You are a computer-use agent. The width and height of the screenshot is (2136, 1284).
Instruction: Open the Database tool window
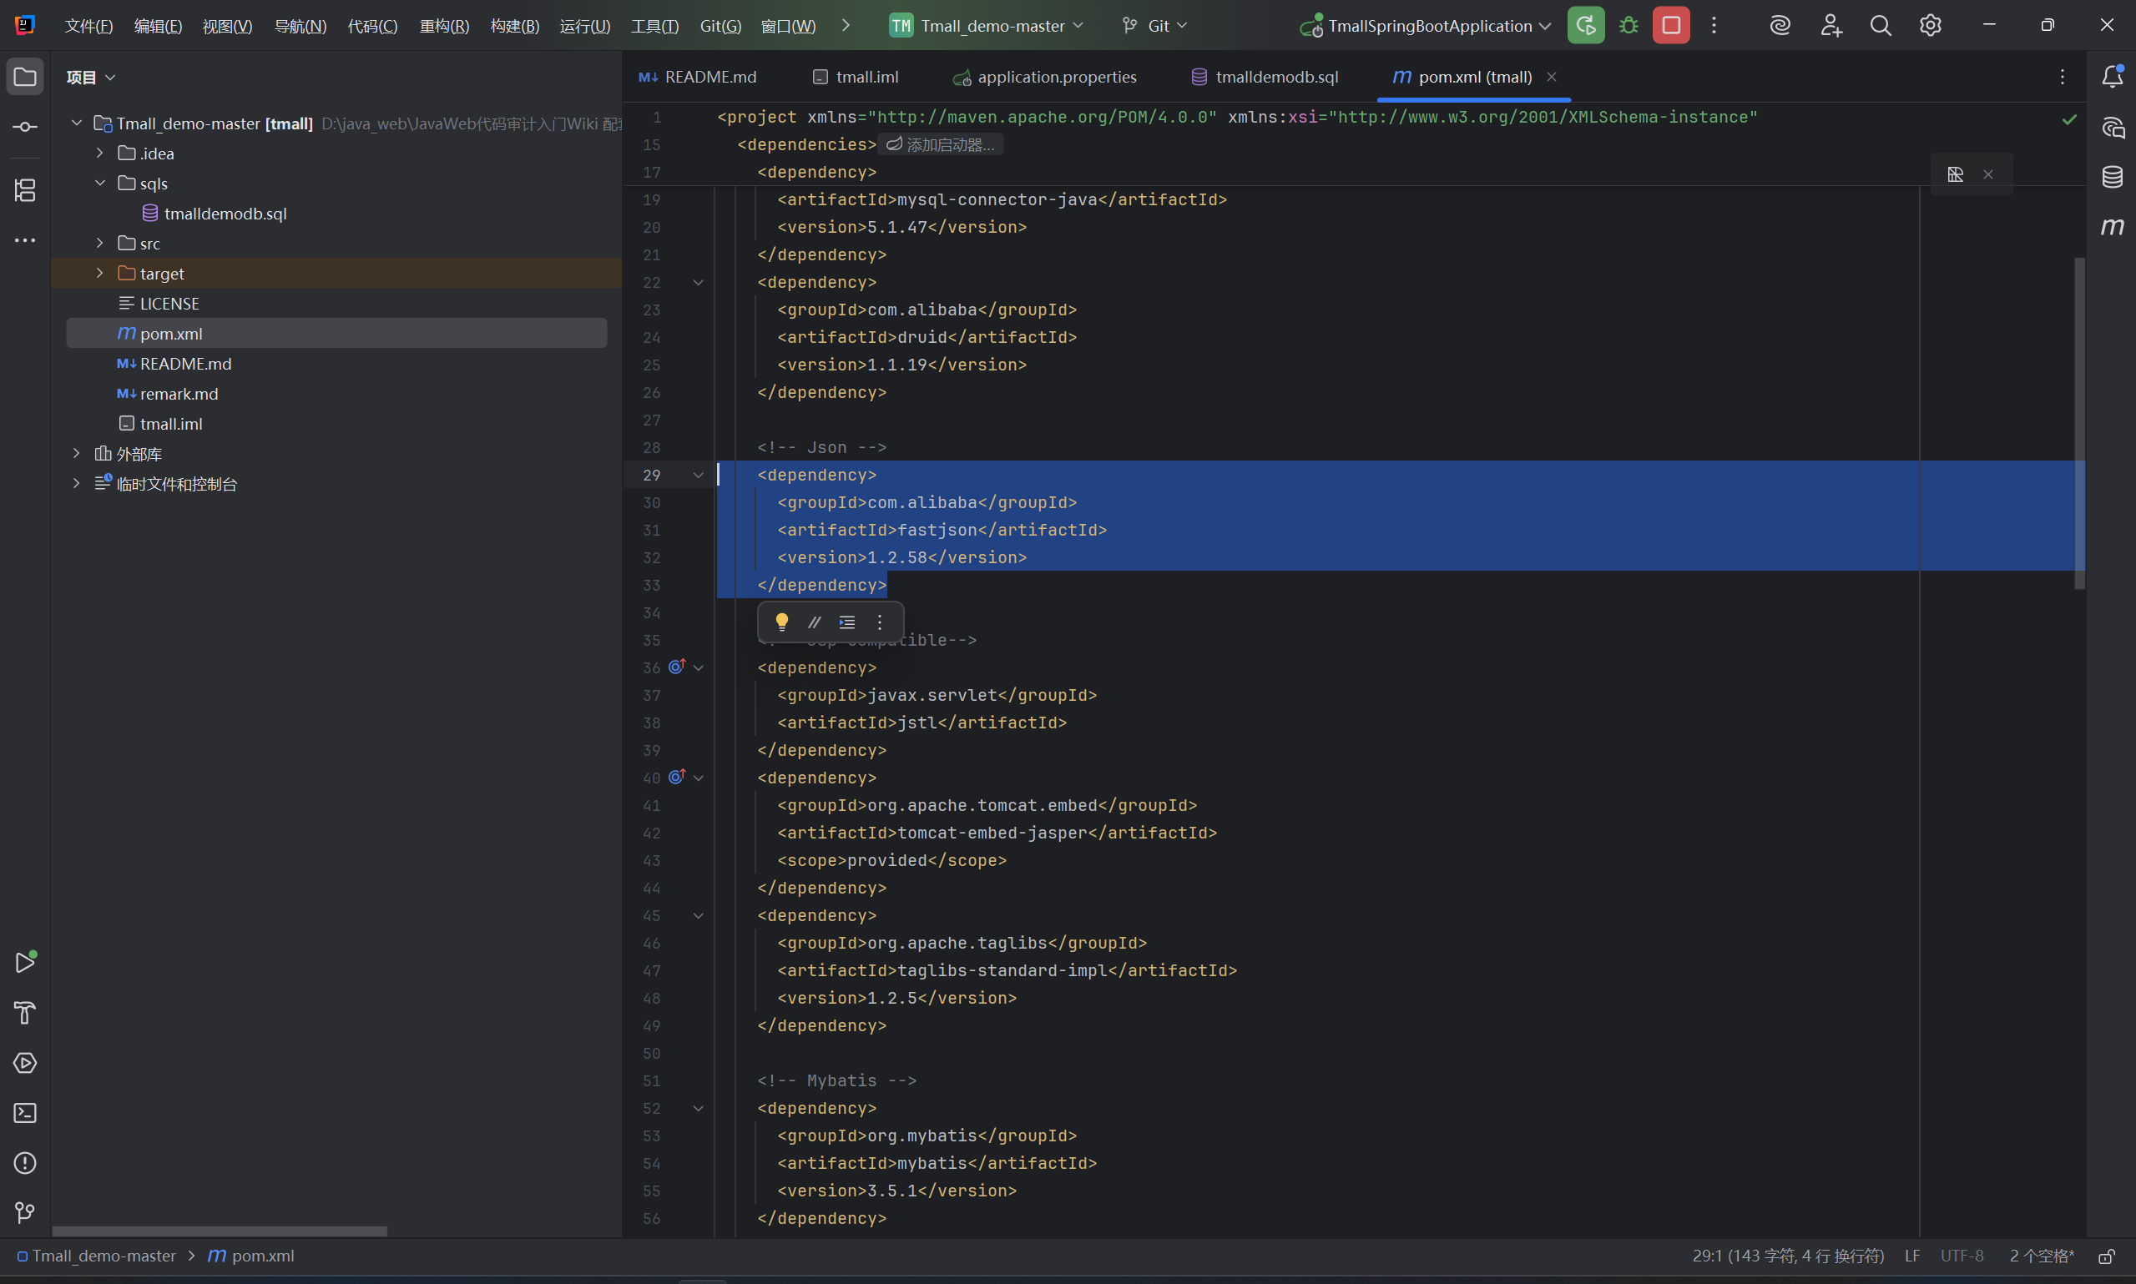2112,178
